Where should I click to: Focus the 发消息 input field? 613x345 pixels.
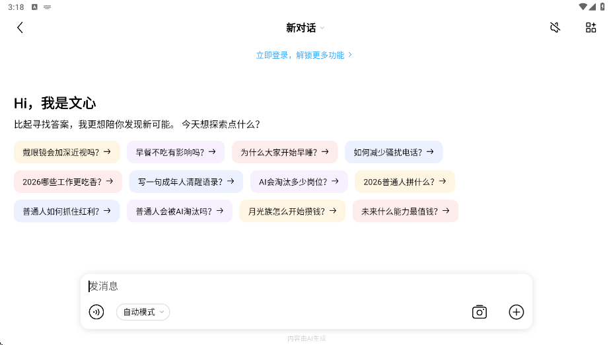[x=306, y=286]
